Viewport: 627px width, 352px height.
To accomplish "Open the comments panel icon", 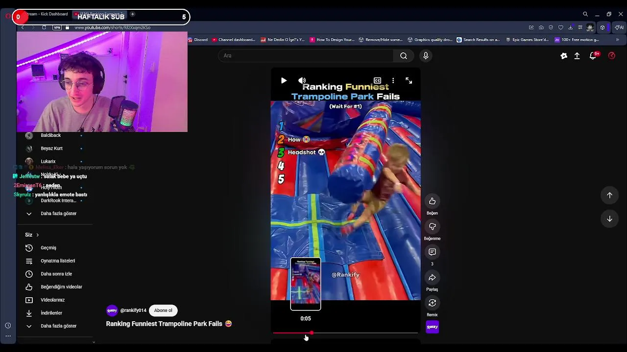I will coord(432,252).
